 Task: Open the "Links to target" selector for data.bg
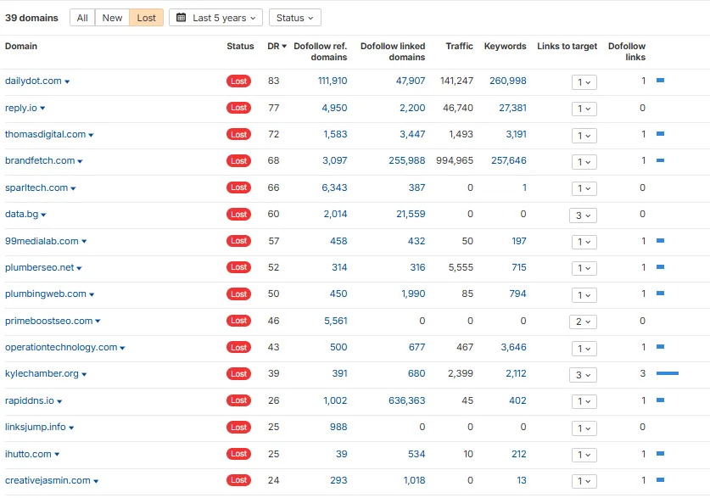(584, 215)
